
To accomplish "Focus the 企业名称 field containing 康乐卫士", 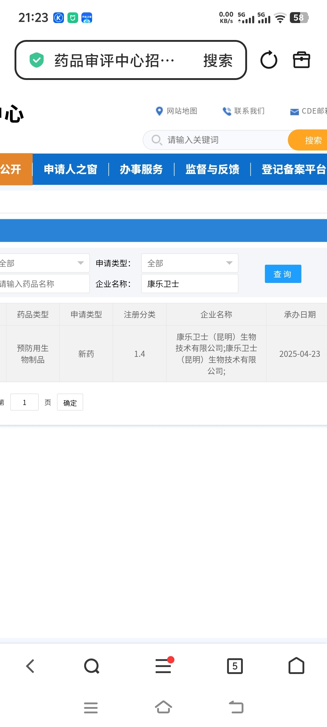I will pyautogui.click(x=190, y=284).
